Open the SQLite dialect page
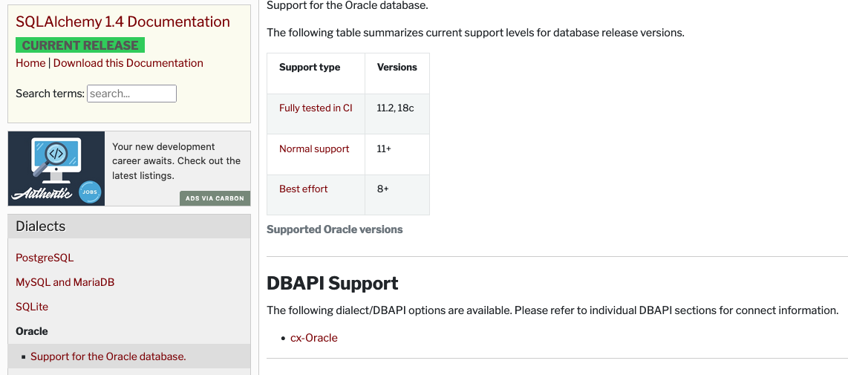This screenshot has width=848, height=375. [32, 306]
